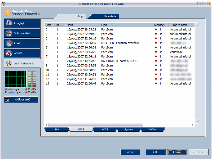Select log entry dated 18/Aug/2007 22:24:11
The width and height of the screenshot is (212, 159).
coord(120,56)
